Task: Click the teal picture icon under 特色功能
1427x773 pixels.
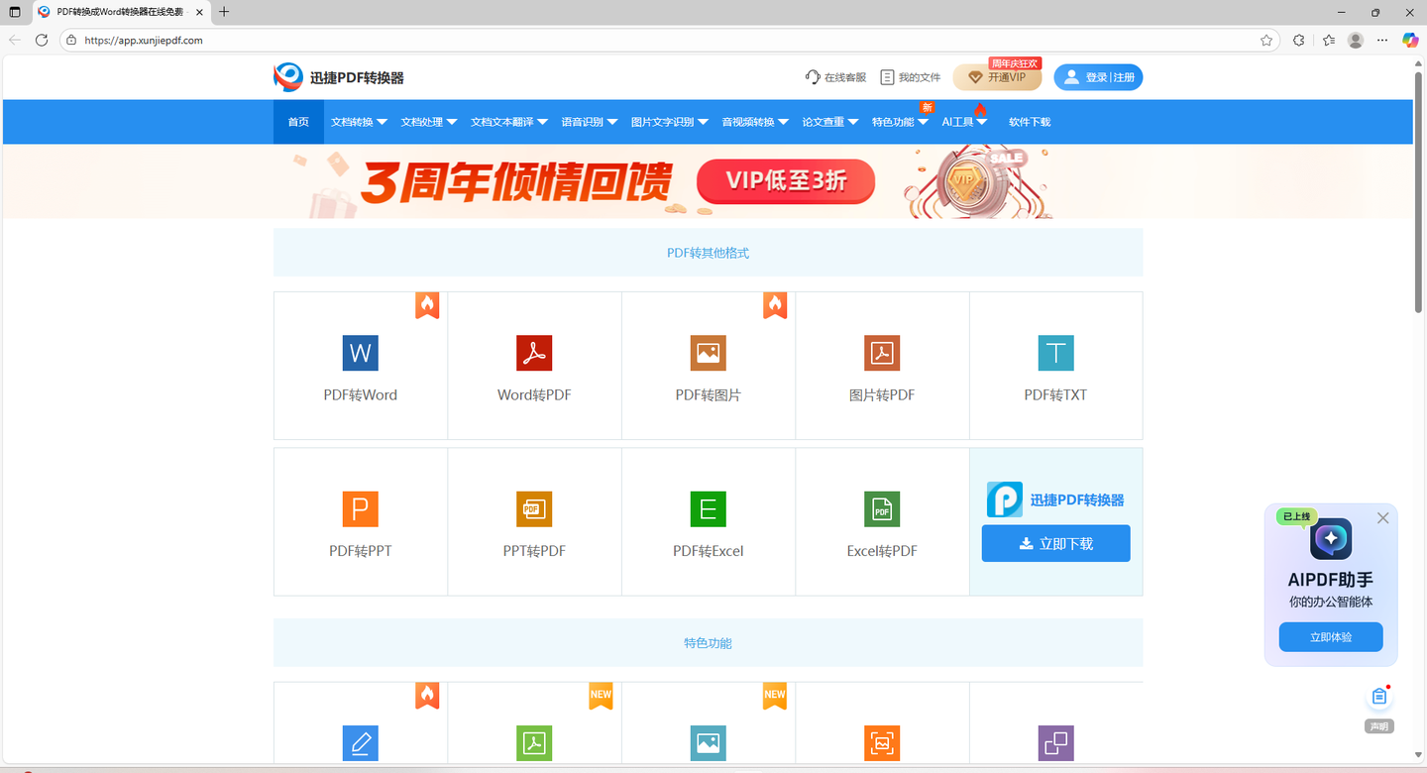Action: click(709, 743)
